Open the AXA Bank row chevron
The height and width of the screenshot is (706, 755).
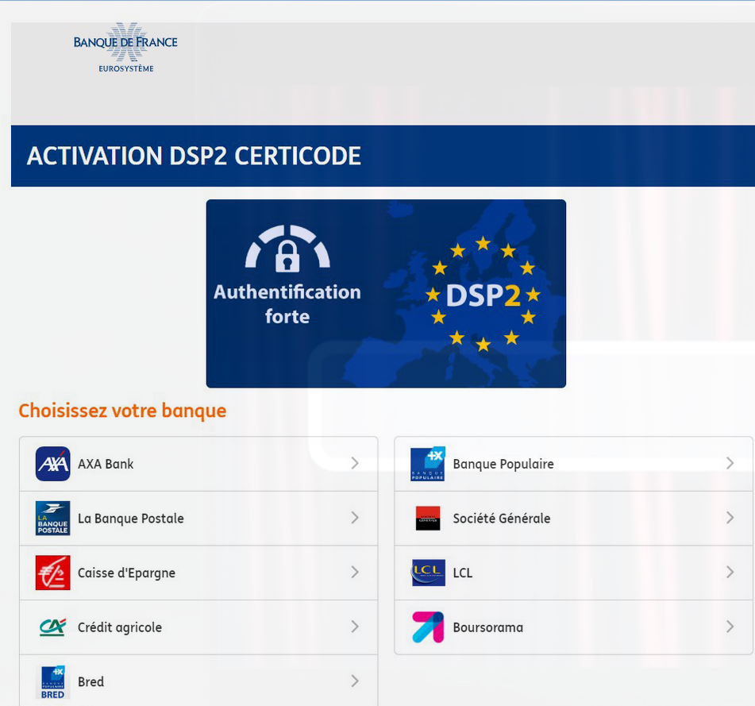click(x=355, y=463)
